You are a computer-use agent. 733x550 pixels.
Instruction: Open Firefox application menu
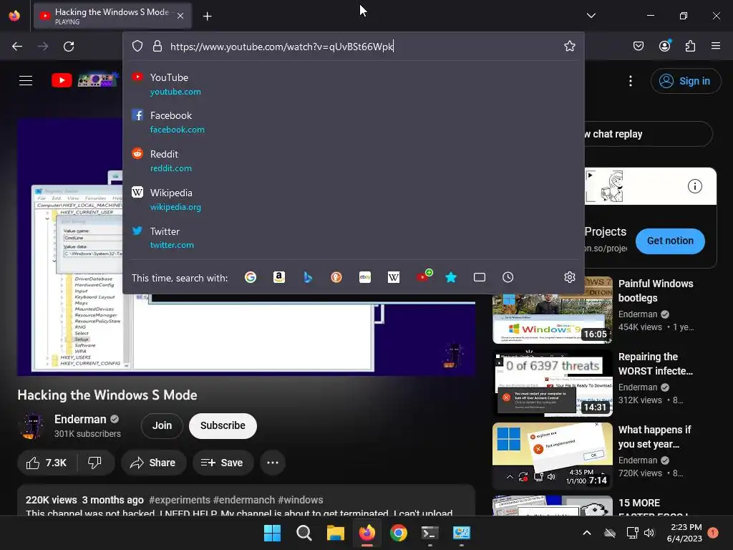716,46
